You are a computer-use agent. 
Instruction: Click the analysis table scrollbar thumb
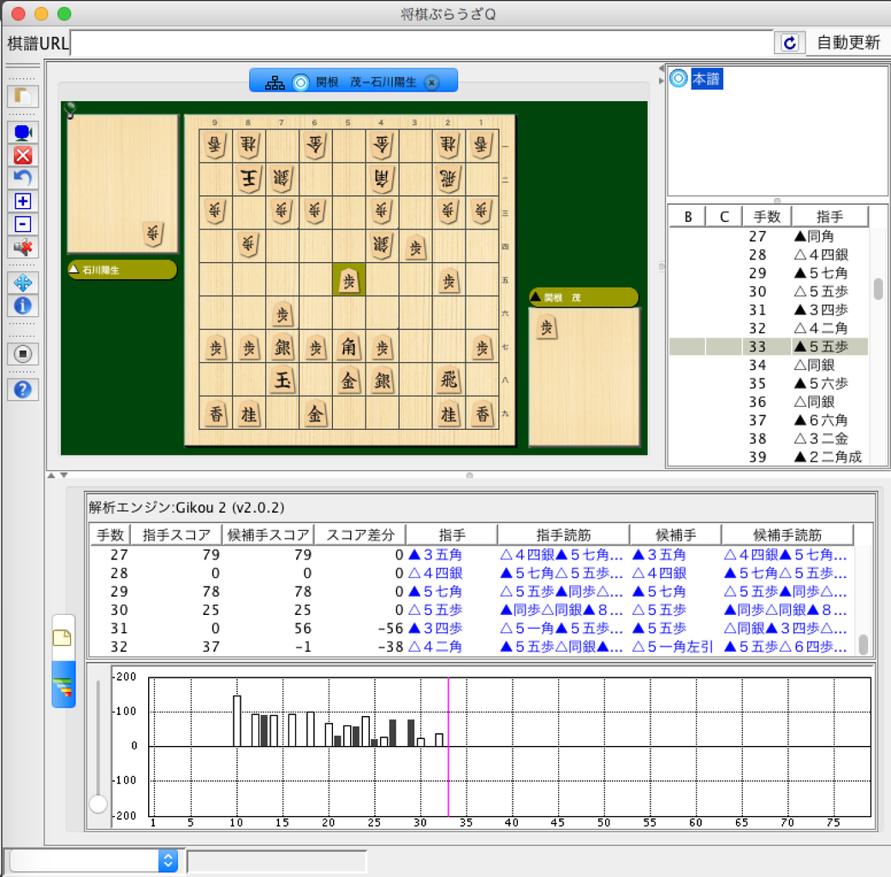863,645
